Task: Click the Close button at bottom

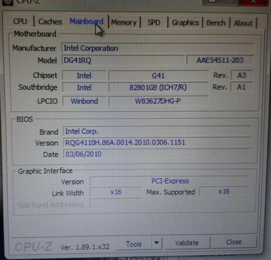Action: (234, 242)
